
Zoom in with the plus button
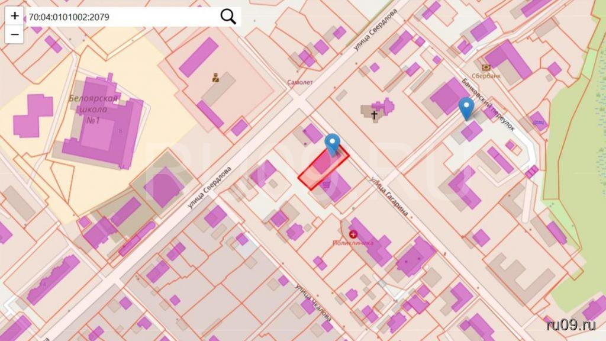(14, 16)
